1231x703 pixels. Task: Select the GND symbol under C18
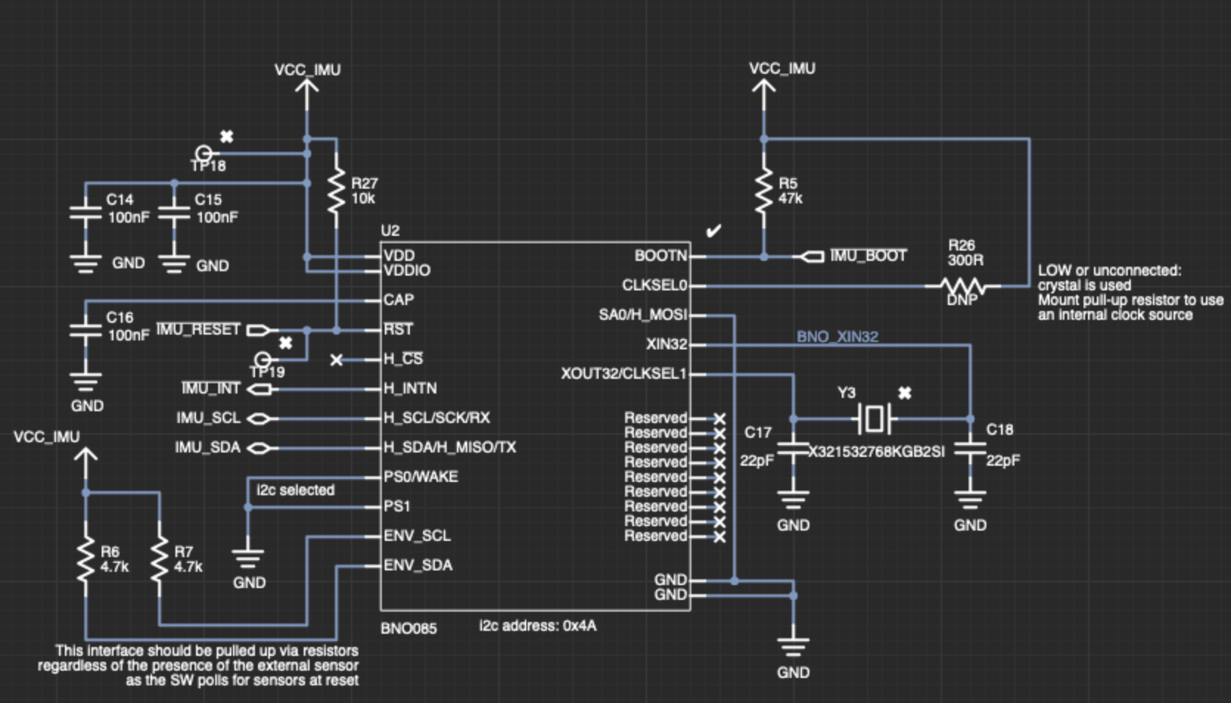point(970,500)
